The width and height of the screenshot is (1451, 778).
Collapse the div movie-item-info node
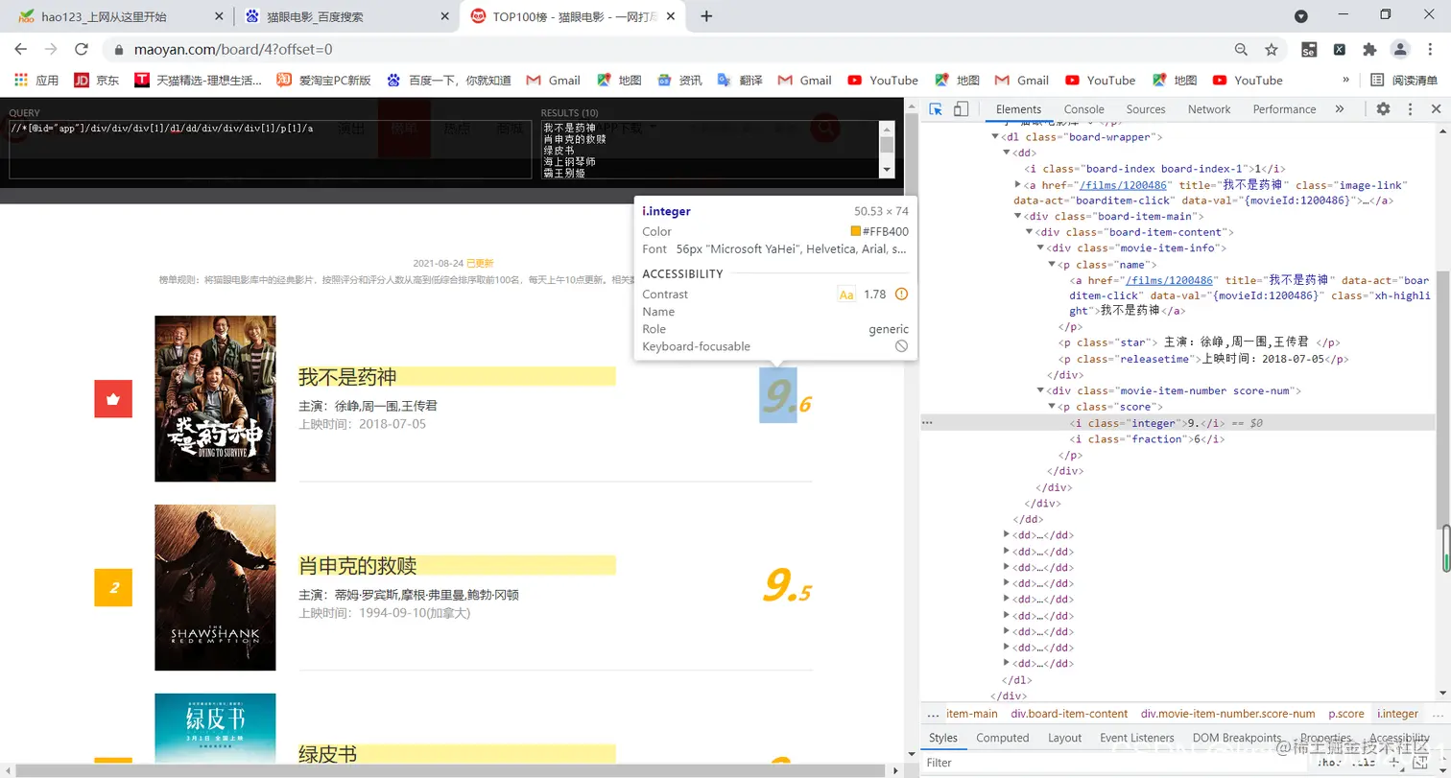(1041, 248)
